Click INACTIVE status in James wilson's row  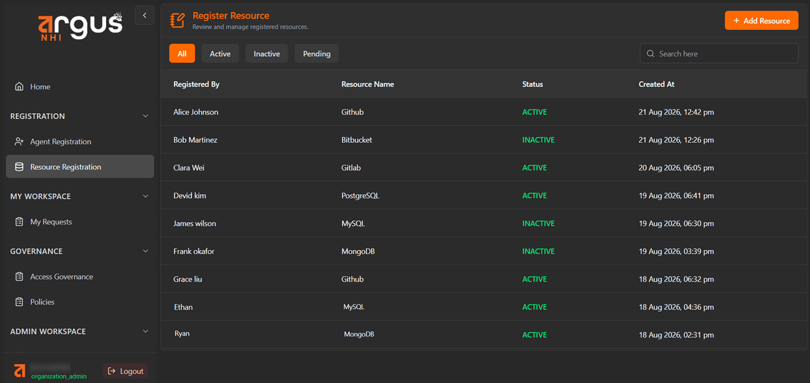[539, 223]
